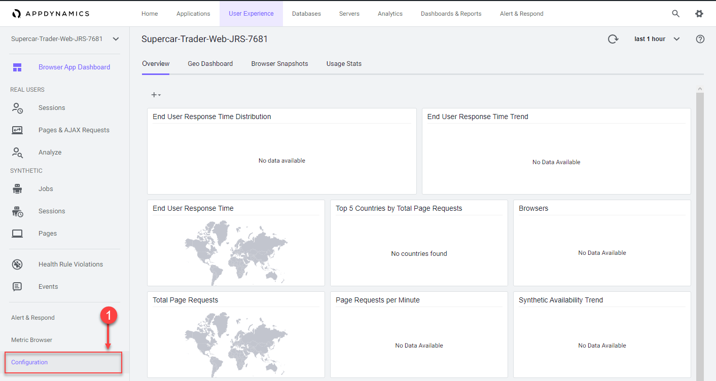Screen dimensions: 716x381
Task: Open Sessions under Real Users
Action: (52, 108)
